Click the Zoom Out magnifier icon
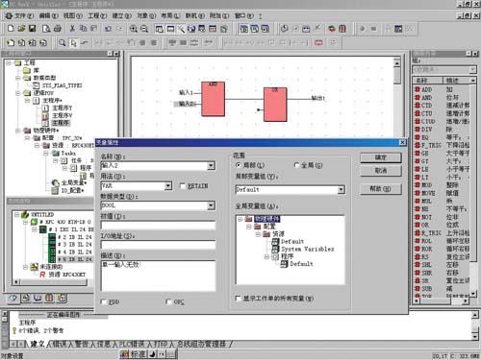The height and width of the screenshot is (360, 481). (x=144, y=29)
